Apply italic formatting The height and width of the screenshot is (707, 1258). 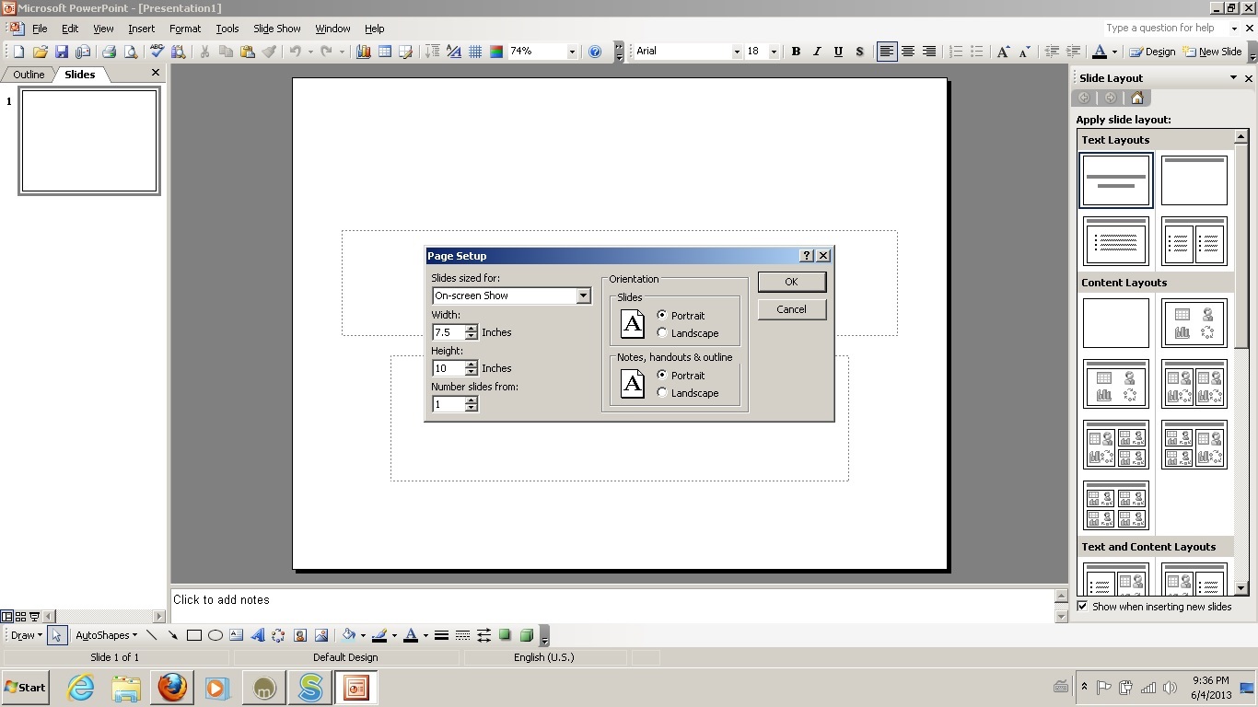click(x=817, y=52)
